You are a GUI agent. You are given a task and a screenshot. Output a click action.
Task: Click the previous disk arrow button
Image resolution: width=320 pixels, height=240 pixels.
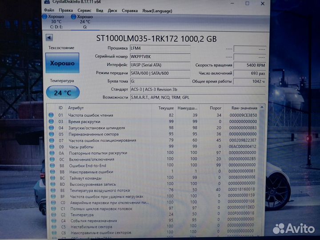pos(49,37)
